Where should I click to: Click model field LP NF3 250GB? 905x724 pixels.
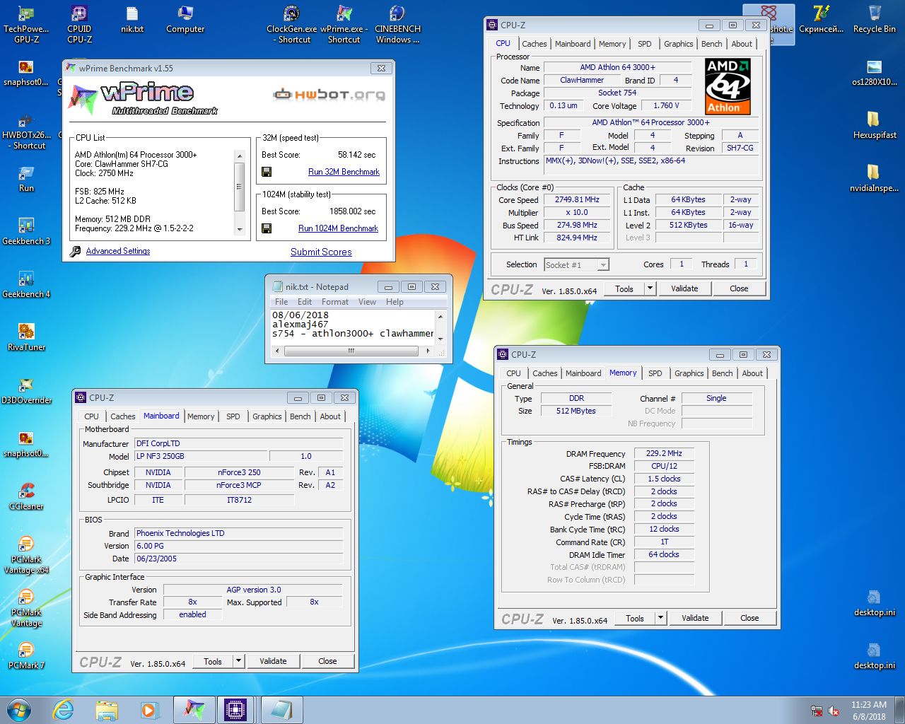[x=201, y=456]
